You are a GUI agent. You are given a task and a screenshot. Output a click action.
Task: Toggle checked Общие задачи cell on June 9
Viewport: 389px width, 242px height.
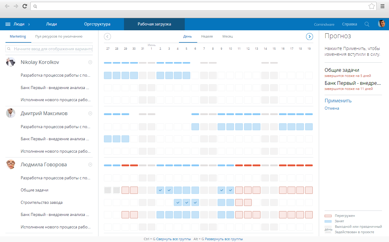222,190
